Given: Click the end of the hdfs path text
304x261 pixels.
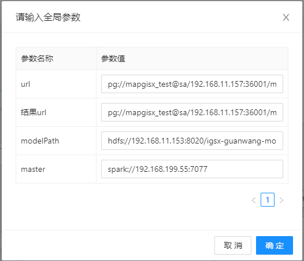Looking at the screenshot, I should pos(276,141).
